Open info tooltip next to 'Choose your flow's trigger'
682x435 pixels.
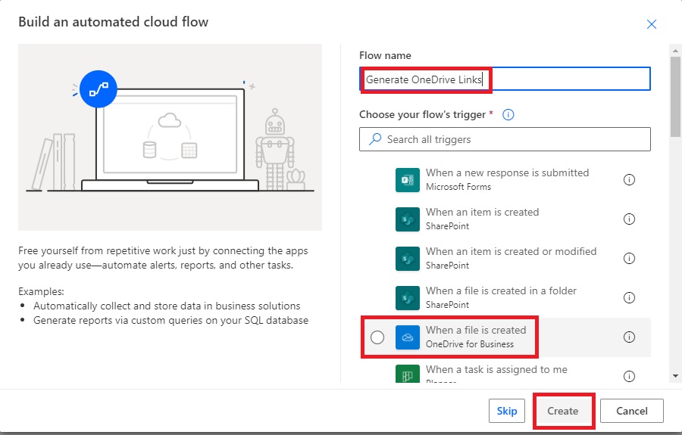(508, 114)
